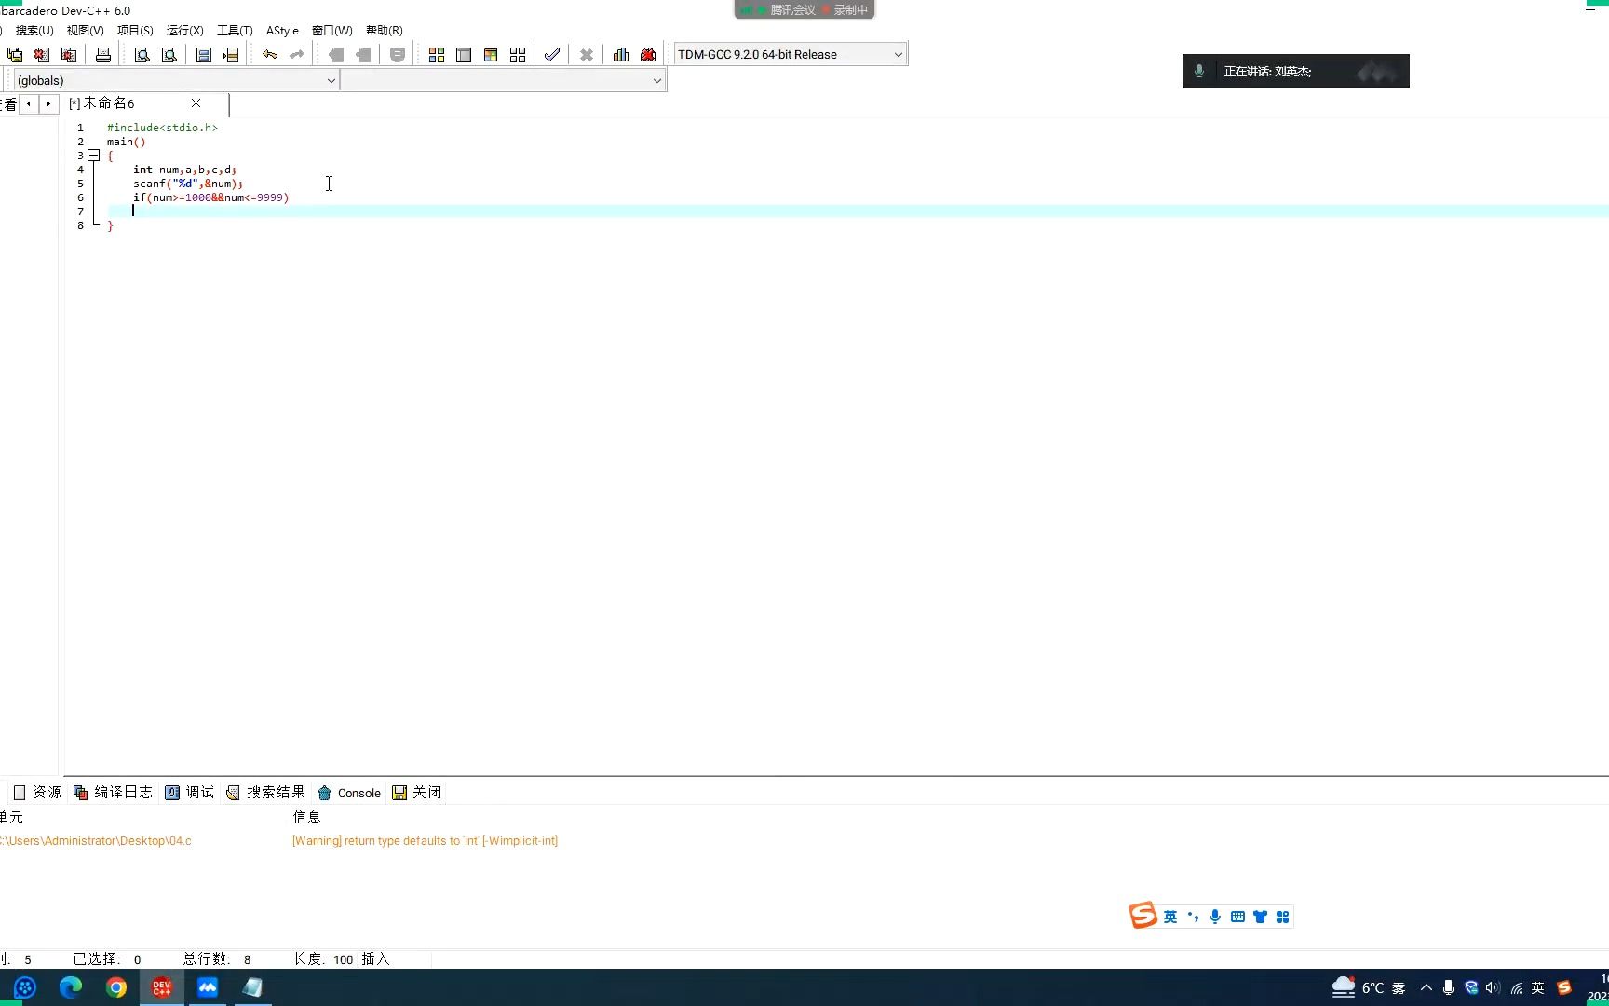Open Sogou toolbox grid icon
The image size is (1609, 1006).
coord(1282,918)
